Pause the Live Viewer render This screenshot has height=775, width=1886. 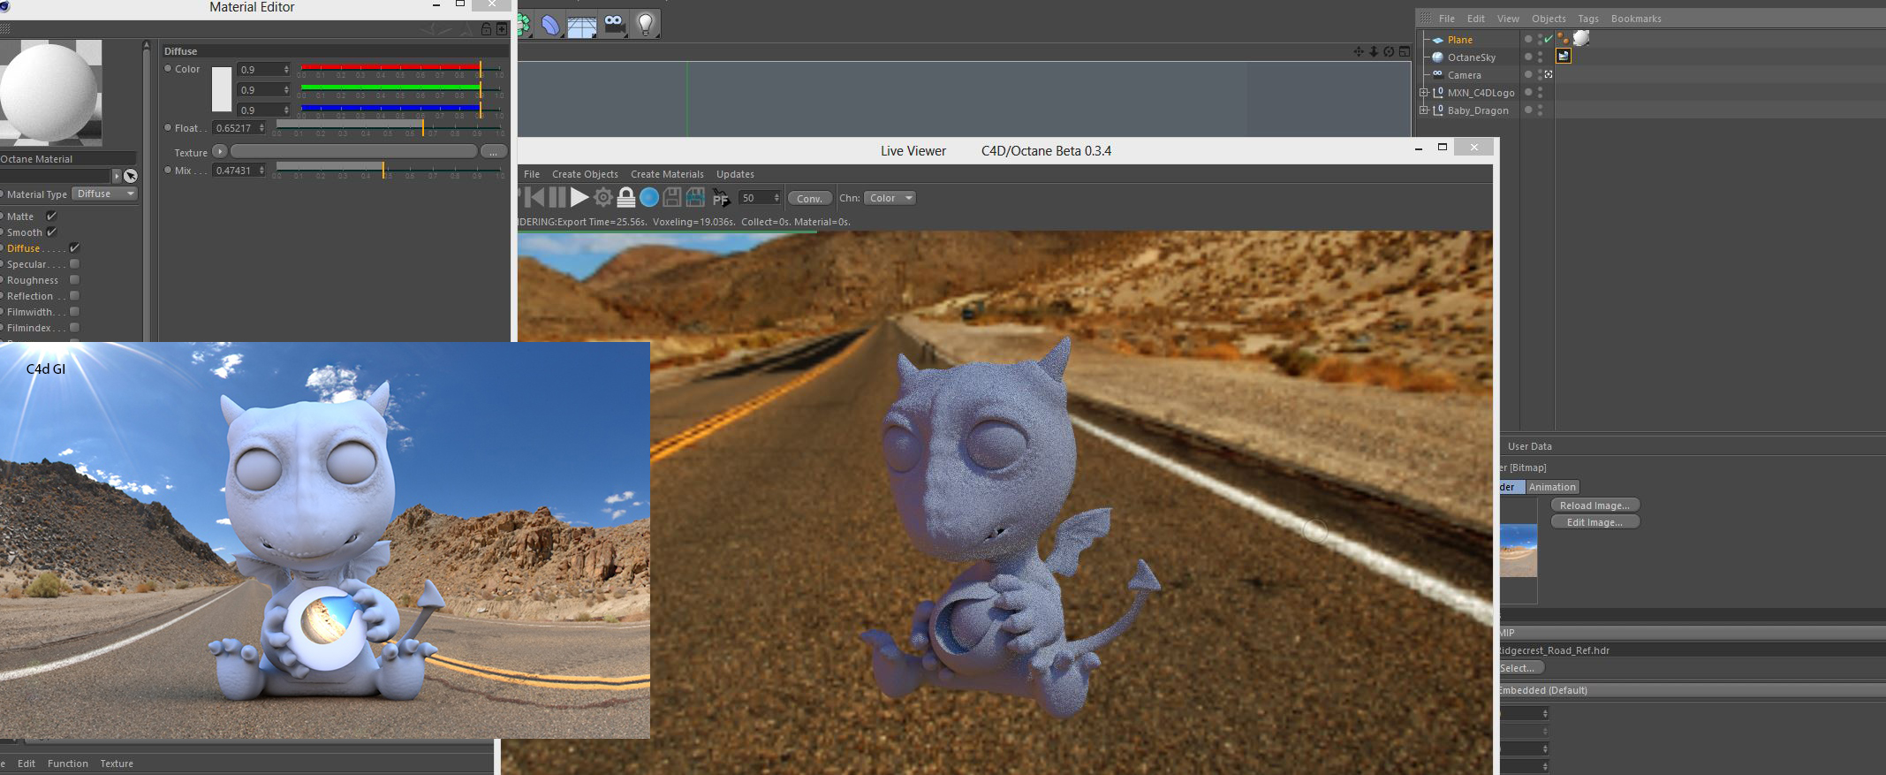pos(557,197)
